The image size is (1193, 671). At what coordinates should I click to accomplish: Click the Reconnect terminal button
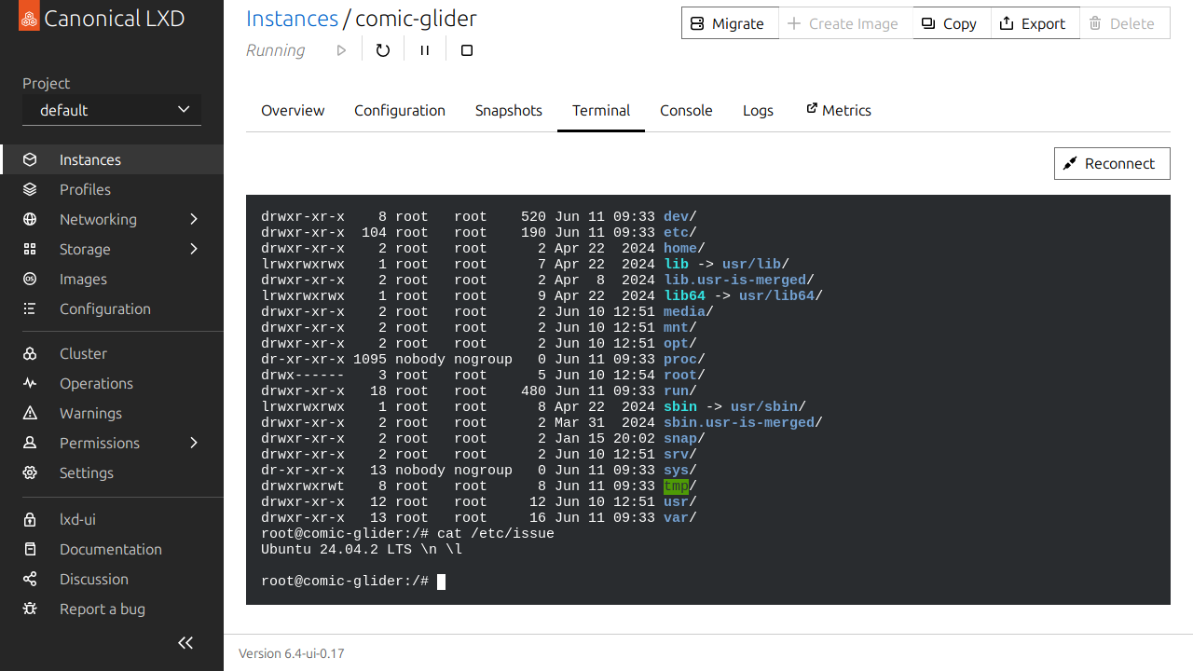click(x=1112, y=163)
